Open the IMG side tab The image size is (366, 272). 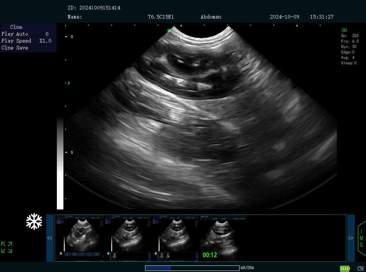click(361, 238)
